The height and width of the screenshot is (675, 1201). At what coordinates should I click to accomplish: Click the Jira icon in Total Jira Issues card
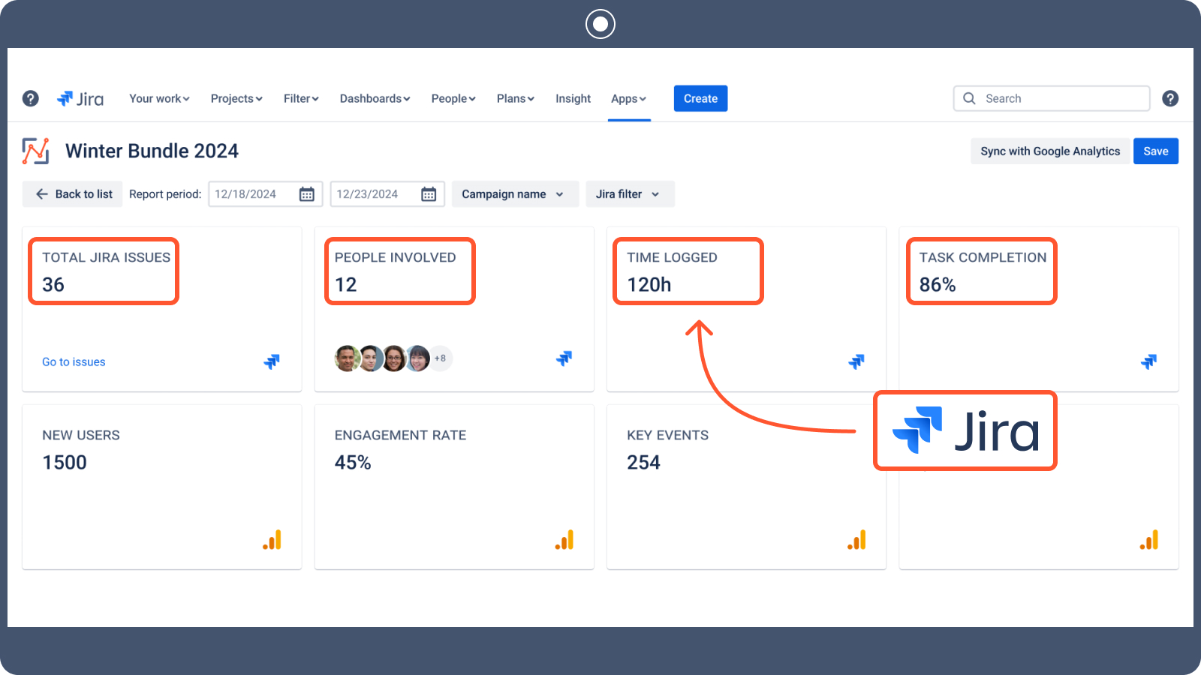tap(272, 361)
